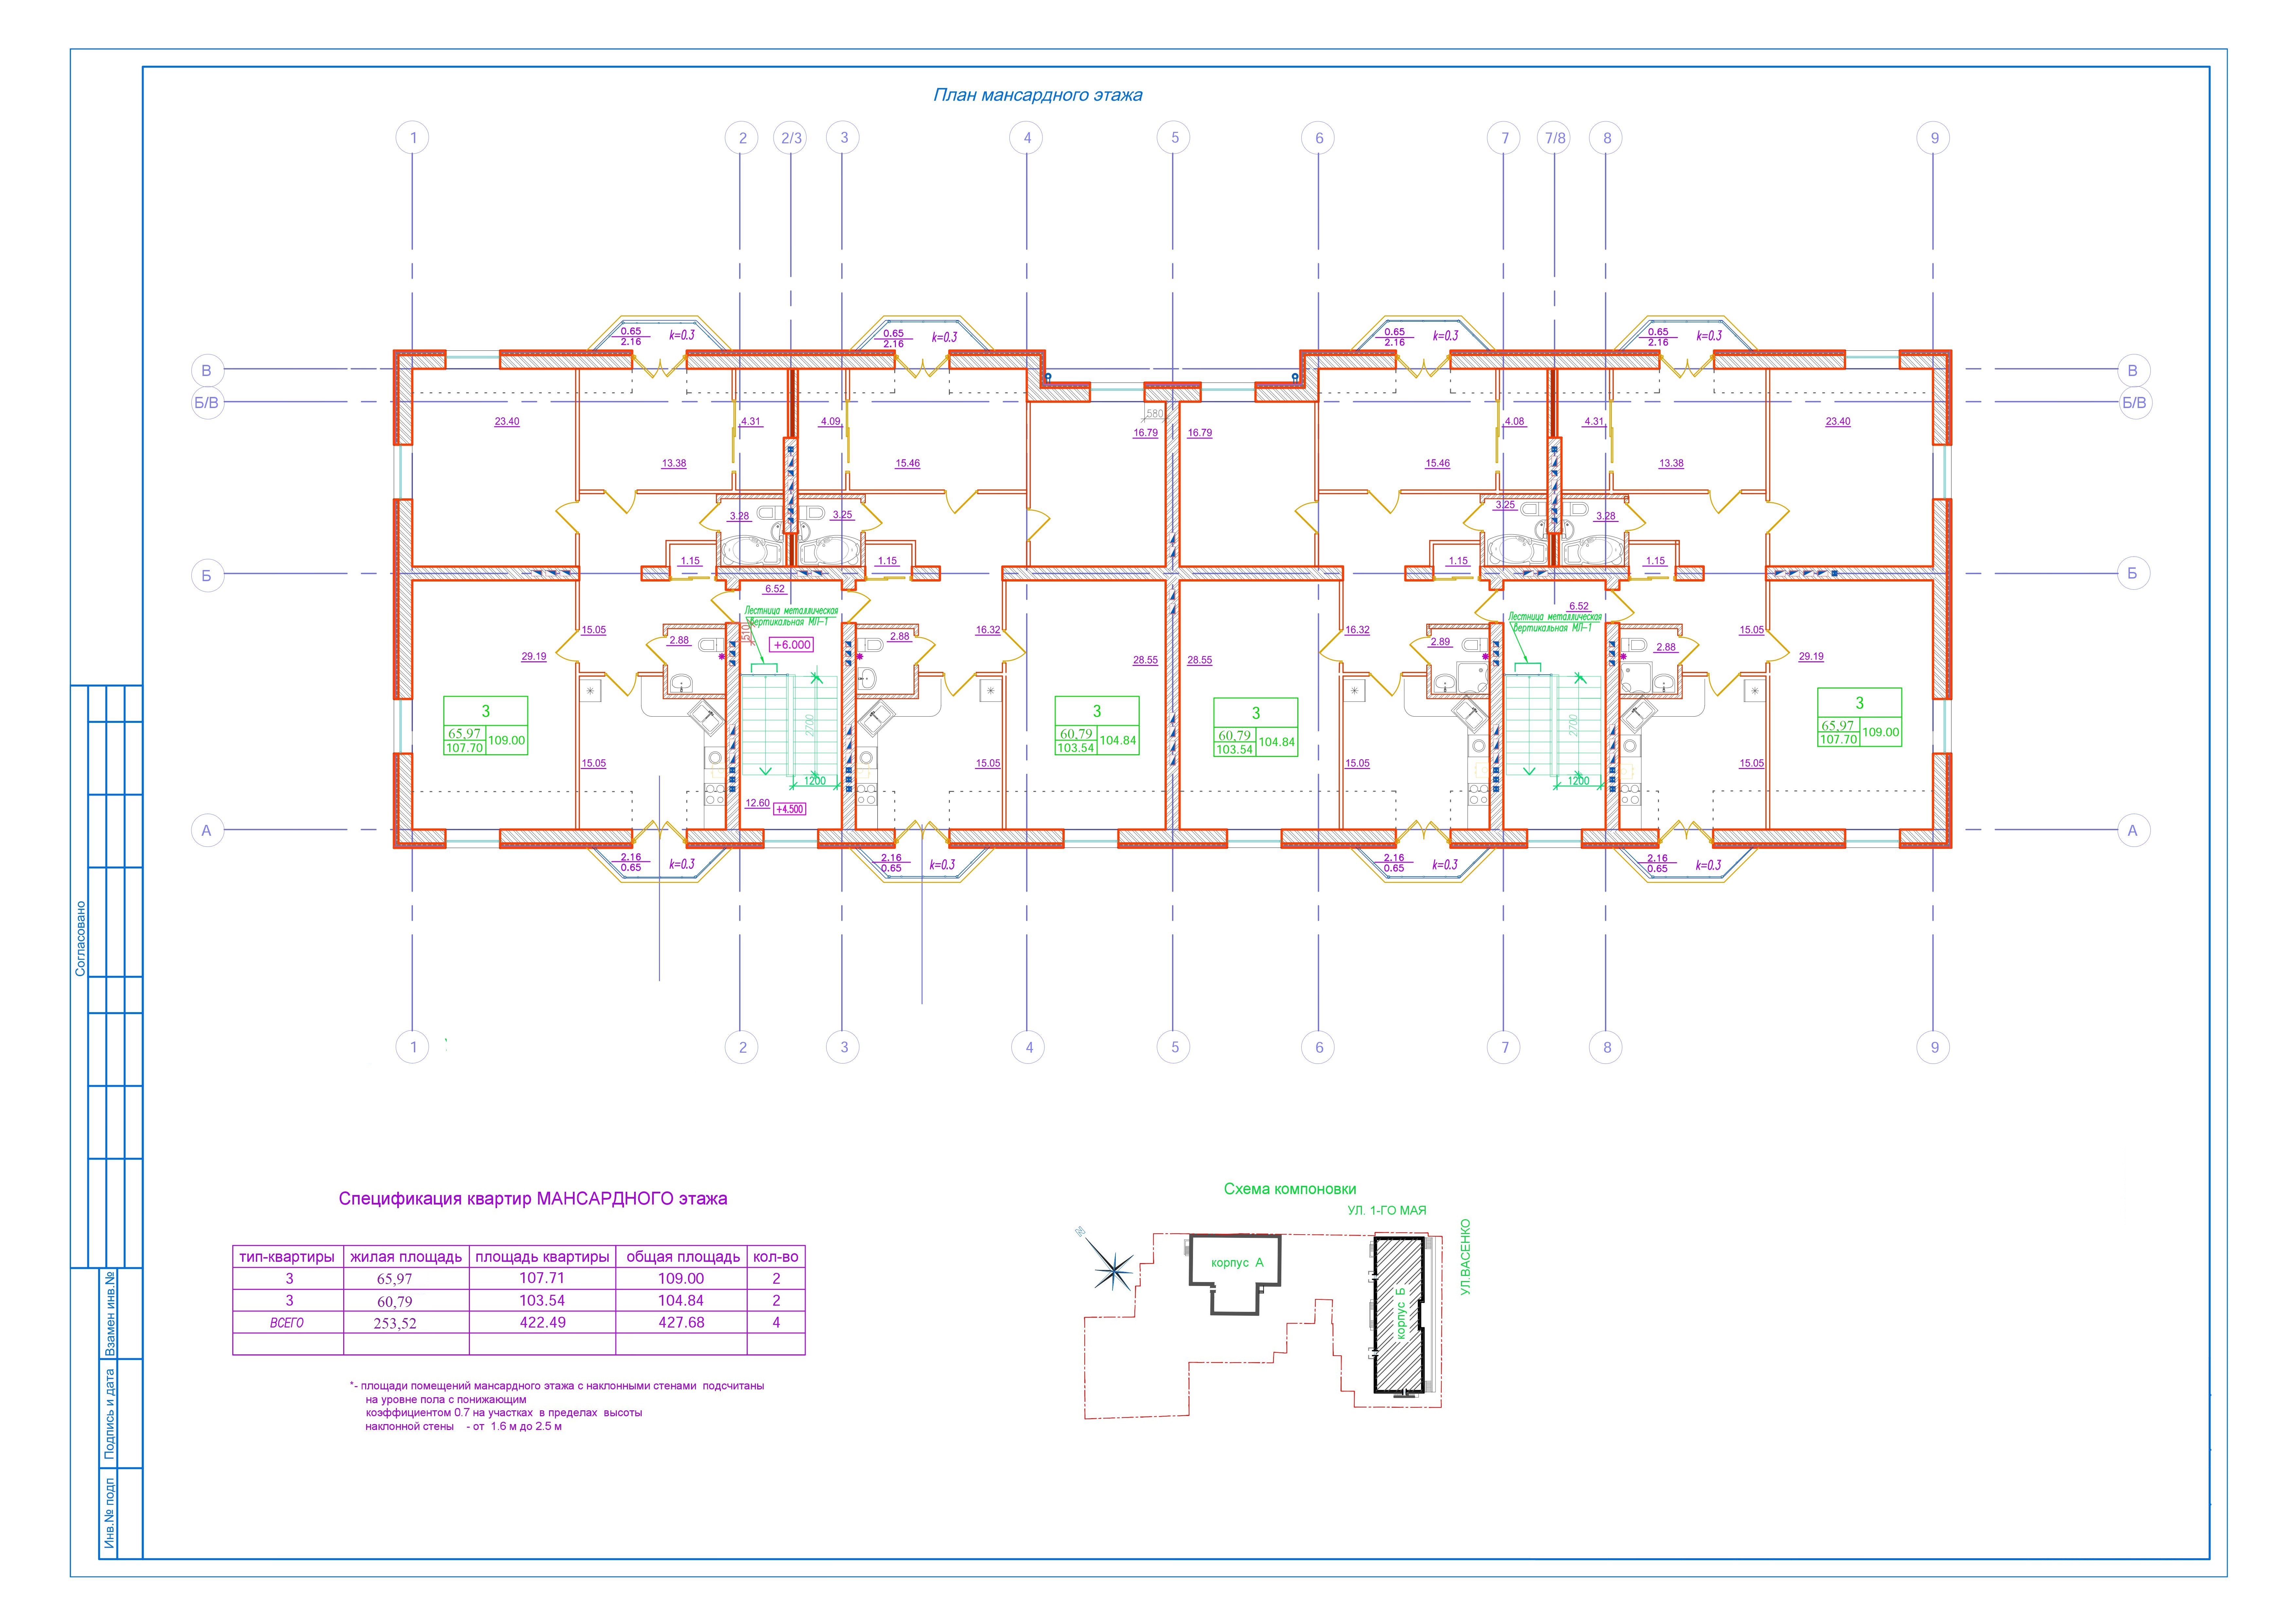Click table header 'кол-во'

(776, 1257)
